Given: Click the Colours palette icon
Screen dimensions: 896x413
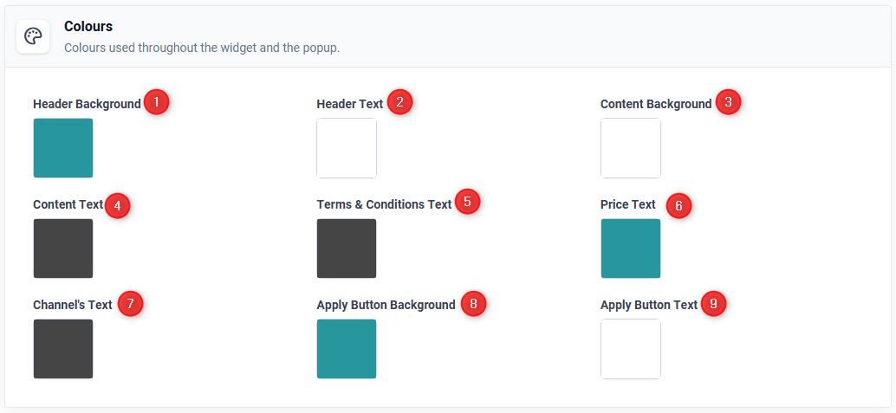Looking at the screenshot, I should pos(33,36).
